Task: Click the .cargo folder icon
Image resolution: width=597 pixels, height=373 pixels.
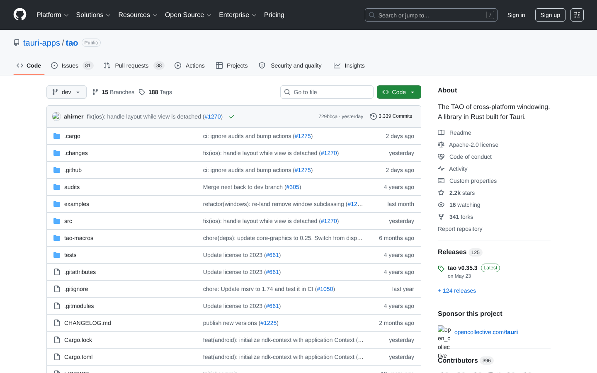Action: (57, 136)
